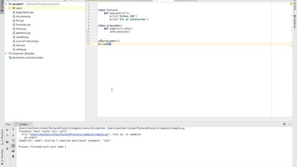Click the TypeError message line in console
297x167 pixels.
(65, 141)
